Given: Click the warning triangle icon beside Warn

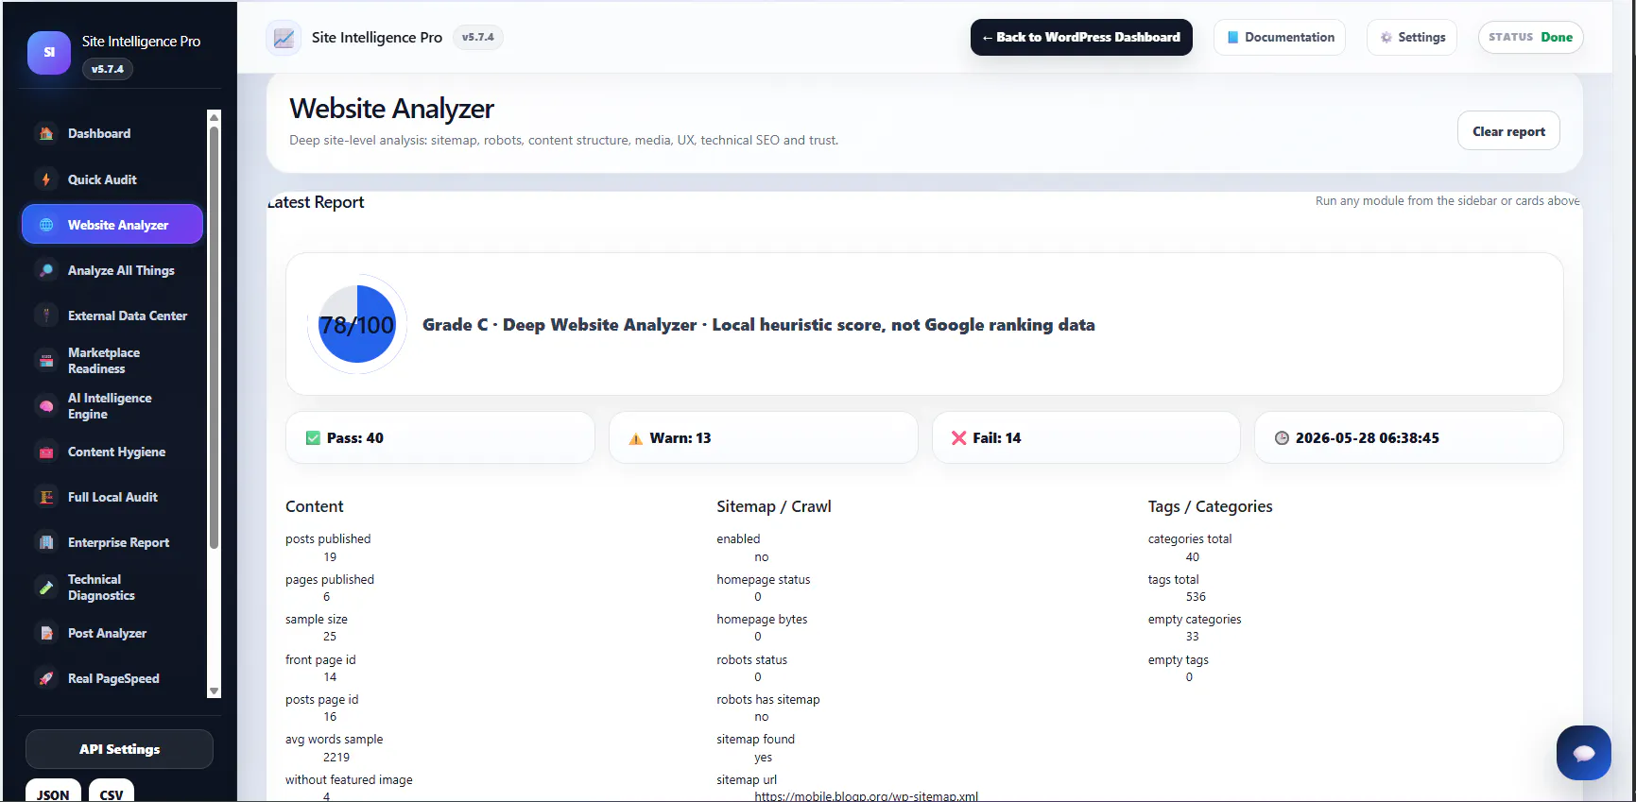Looking at the screenshot, I should (x=636, y=438).
